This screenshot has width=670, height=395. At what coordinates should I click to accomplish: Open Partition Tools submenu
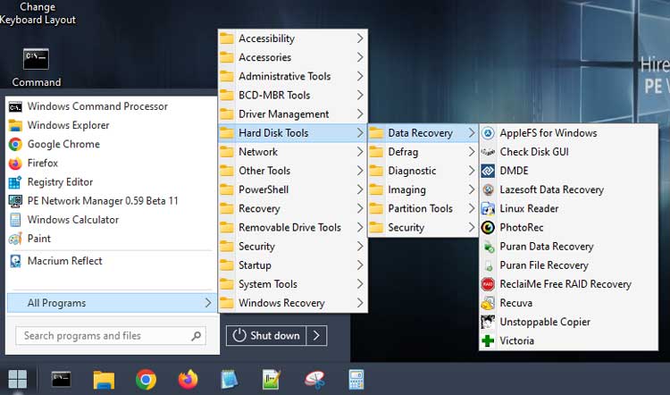(x=423, y=208)
